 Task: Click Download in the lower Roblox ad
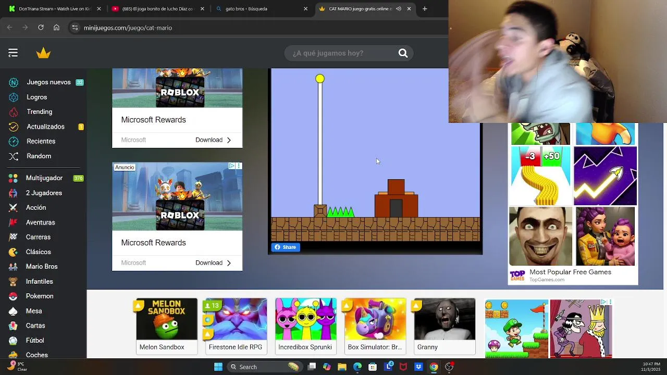coord(213,262)
